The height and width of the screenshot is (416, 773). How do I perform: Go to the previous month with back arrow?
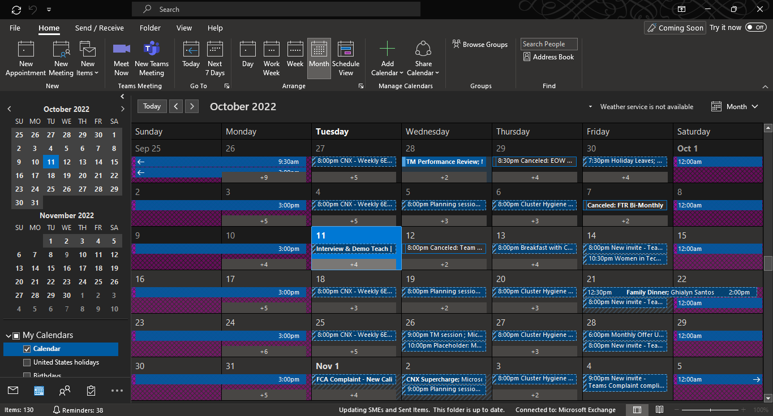pos(176,106)
